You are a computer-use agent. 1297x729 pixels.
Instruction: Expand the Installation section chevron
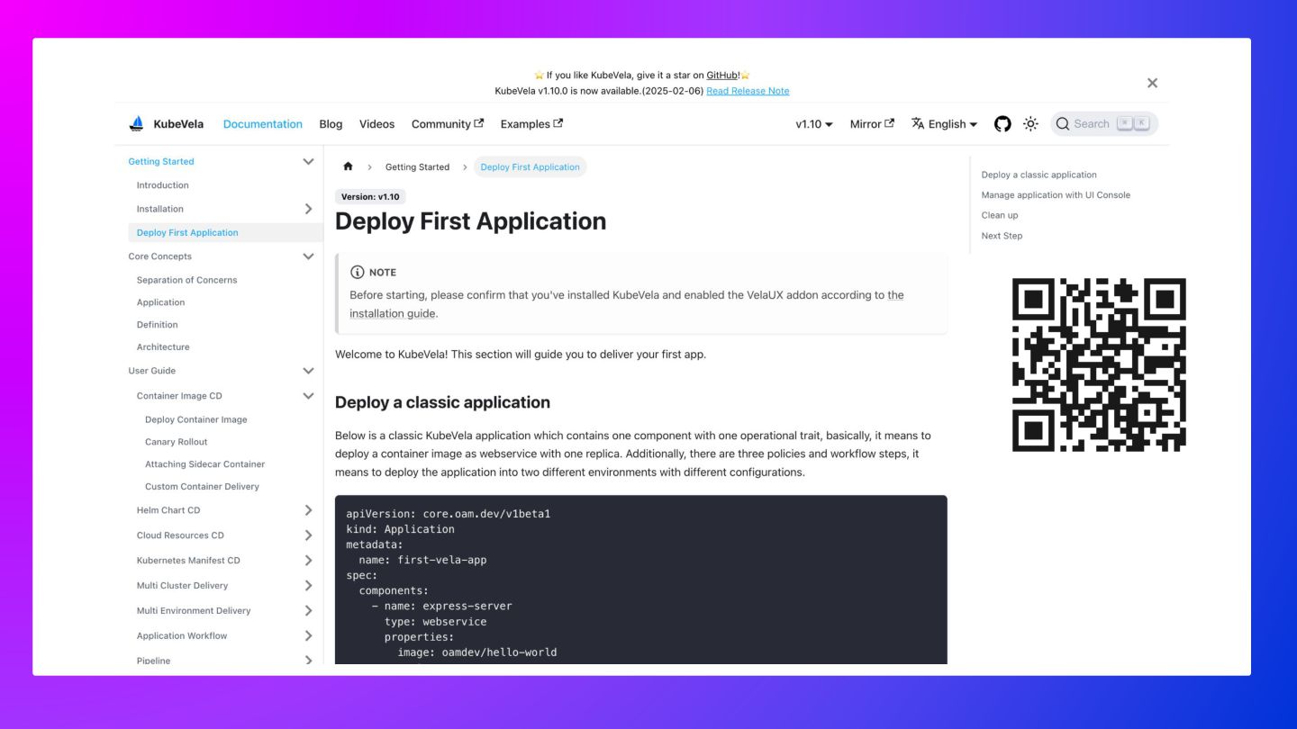tap(308, 209)
